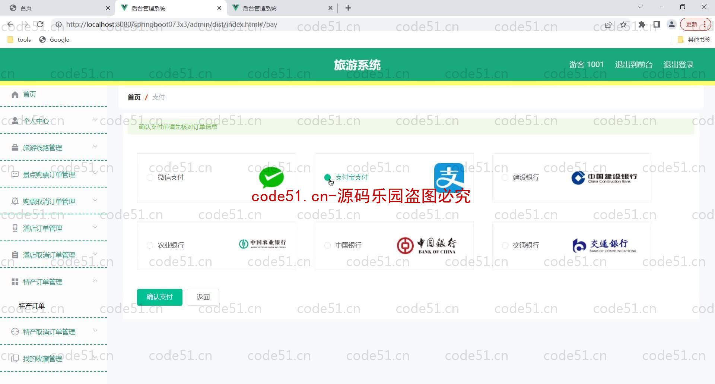Open the tools bookmark folder
The width and height of the screenshot is (715, 384).
point(19,40)
